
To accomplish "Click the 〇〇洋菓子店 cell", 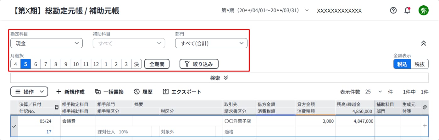I will coord(239,121).
